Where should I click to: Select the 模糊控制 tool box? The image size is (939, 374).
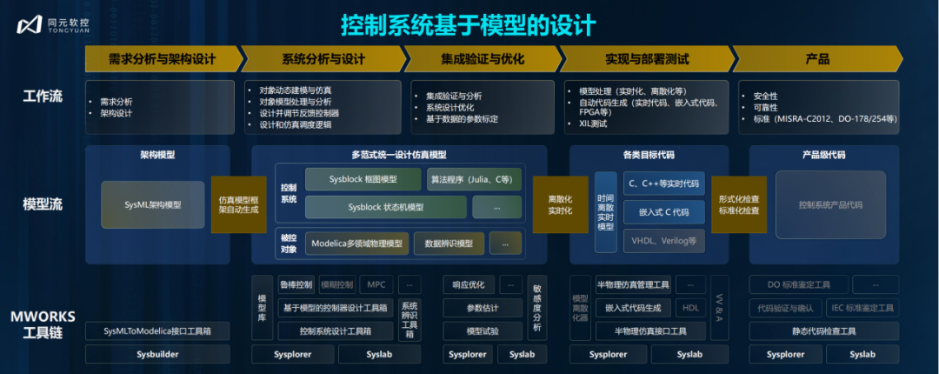(337, 284)
